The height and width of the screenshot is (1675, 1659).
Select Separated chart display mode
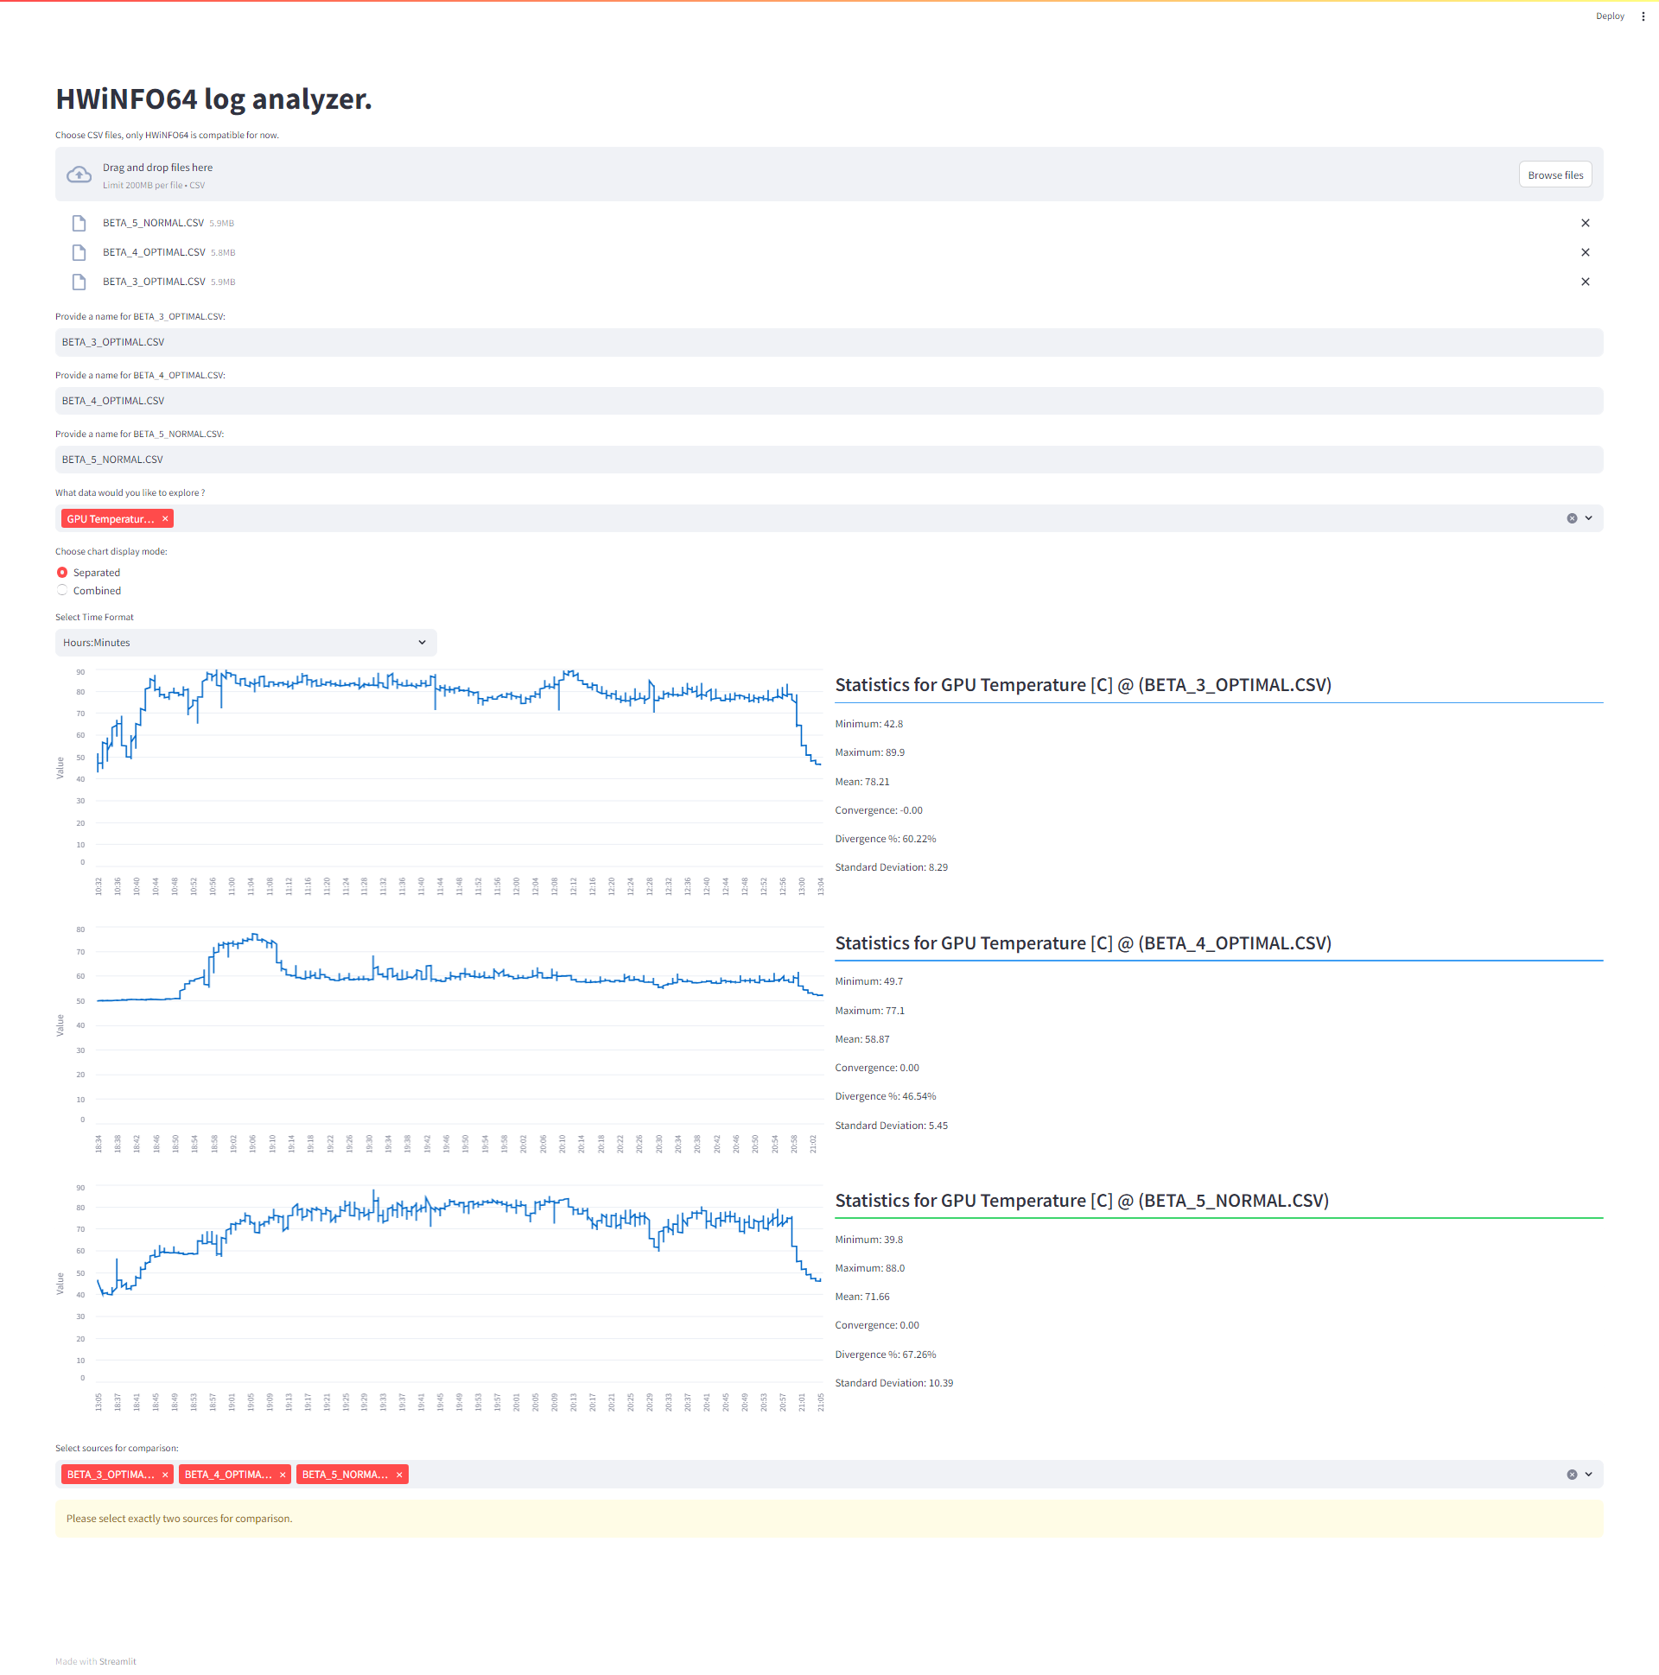click(x=62, y=572)
